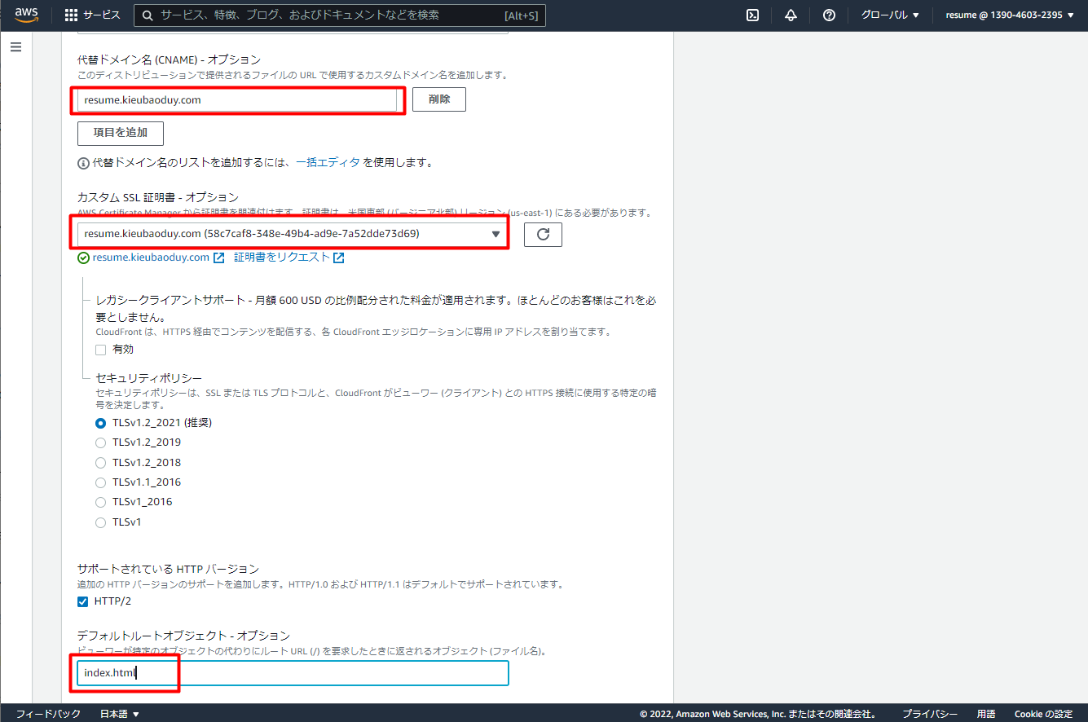The height and width of the screenshot is (722, 1088).
Task: Open the サービス grid menu
Action: [92, 15]
